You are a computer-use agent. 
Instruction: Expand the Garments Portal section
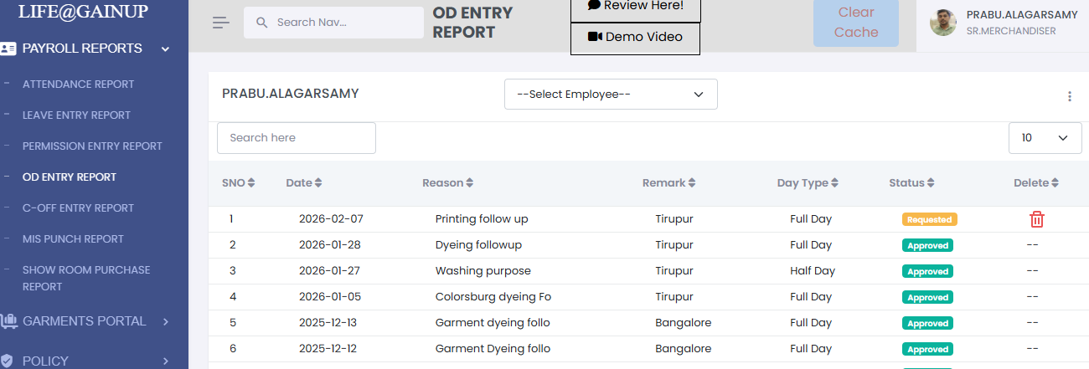point(165,321)
